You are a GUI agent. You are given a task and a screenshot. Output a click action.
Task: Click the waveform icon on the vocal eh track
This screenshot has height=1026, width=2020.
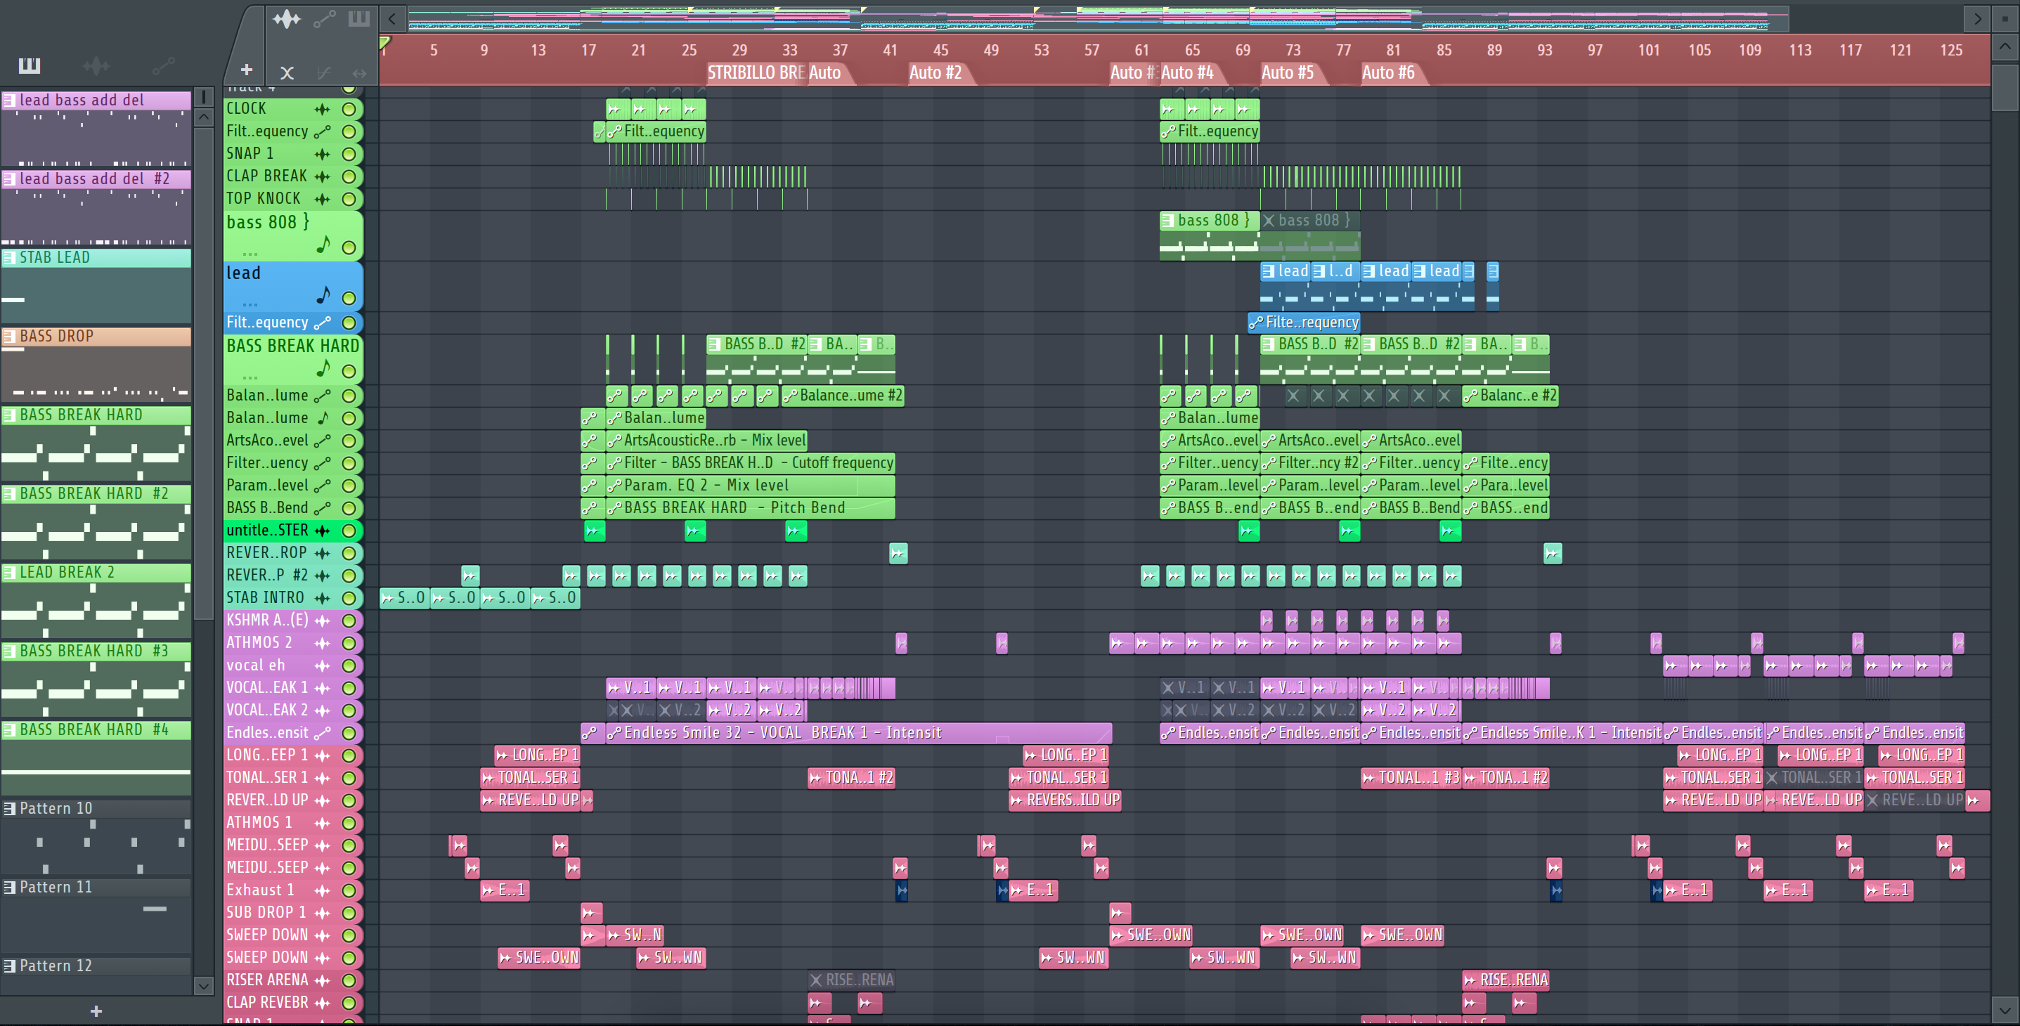(323, 665)
